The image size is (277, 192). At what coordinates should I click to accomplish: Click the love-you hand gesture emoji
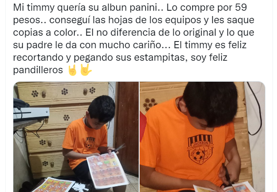coord(86,70)
